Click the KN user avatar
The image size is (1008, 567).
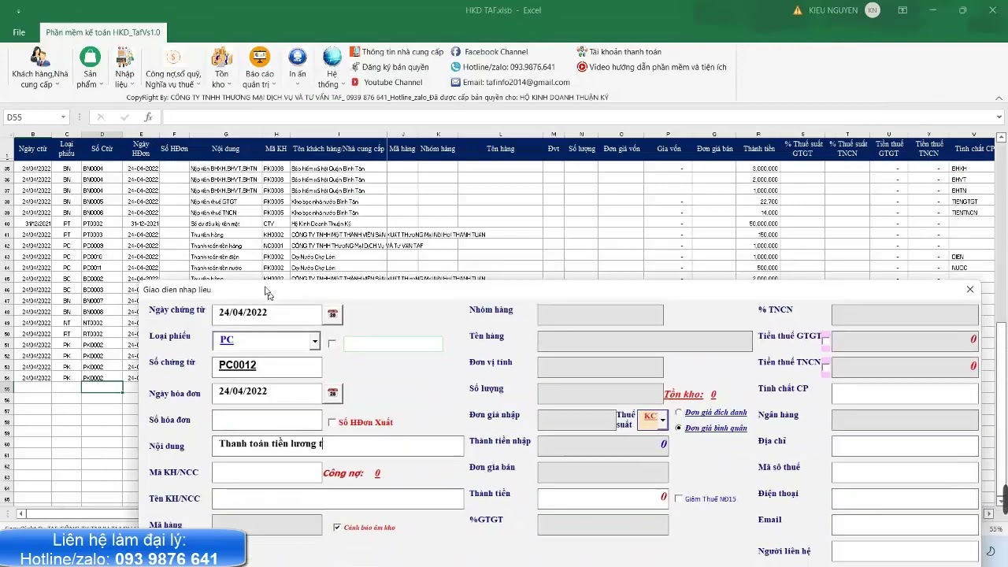pos(872,10)
